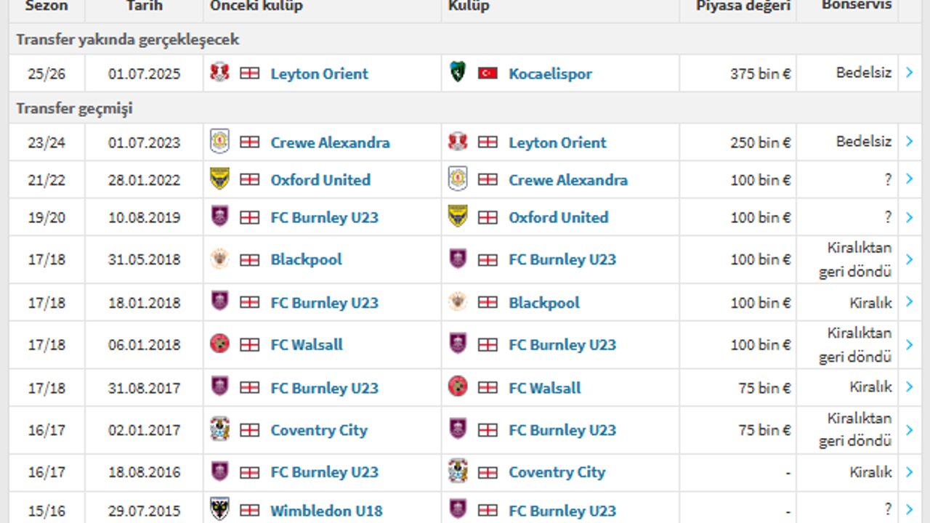Click FC Walsall crest in 06.01.2018 row
The image size is (930, 523).
pos(219,344)
